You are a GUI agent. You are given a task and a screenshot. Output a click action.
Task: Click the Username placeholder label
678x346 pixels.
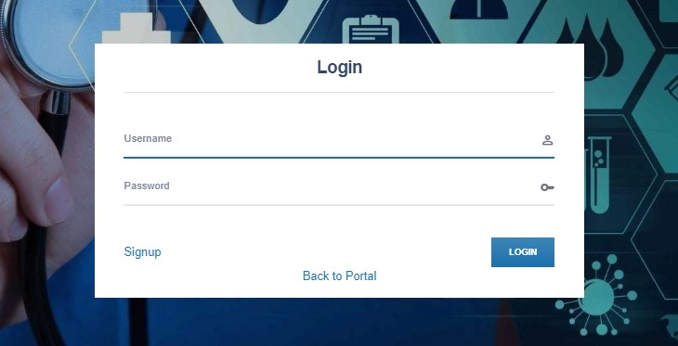(x=148, y=138)
